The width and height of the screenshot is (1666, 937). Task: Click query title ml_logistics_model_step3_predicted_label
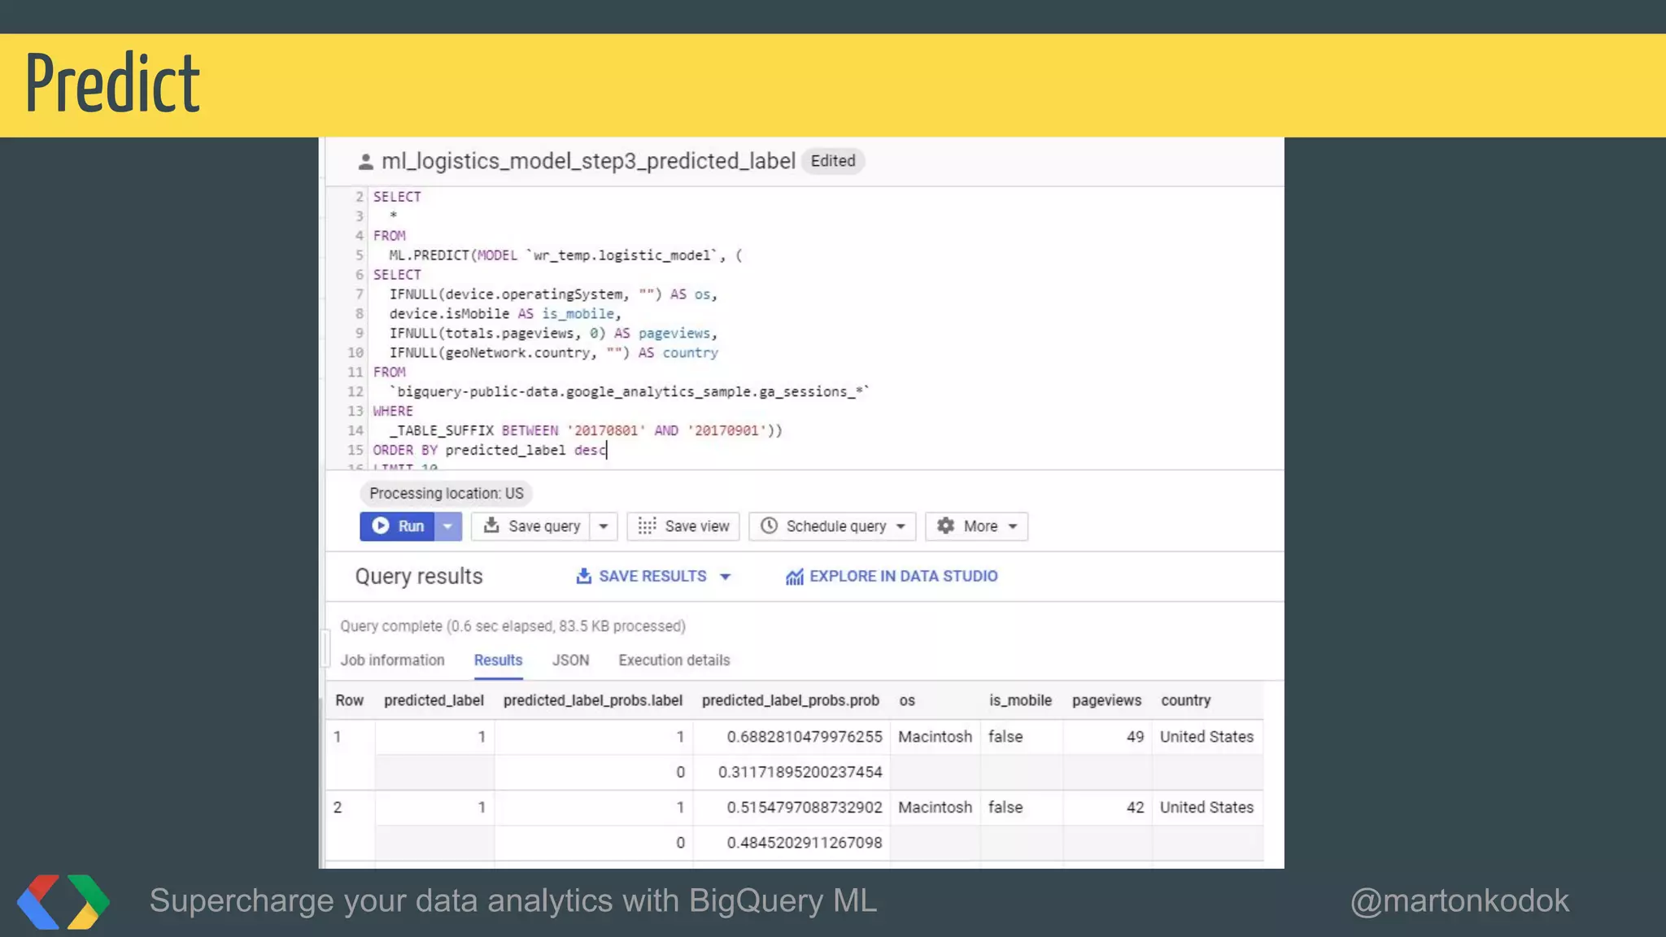[588, 161]
